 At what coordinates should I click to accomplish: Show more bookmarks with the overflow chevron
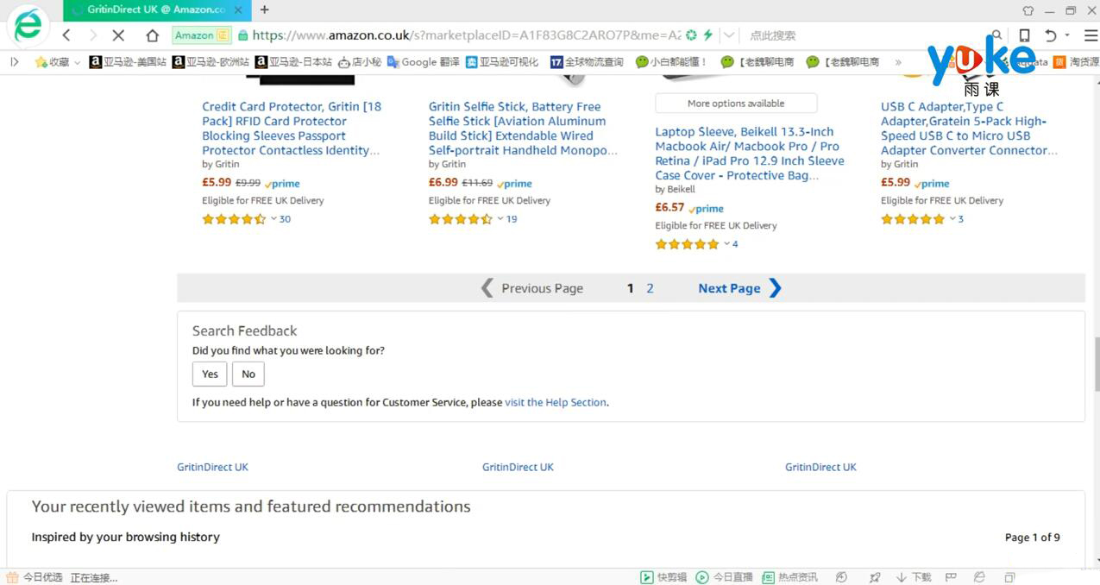898,62
